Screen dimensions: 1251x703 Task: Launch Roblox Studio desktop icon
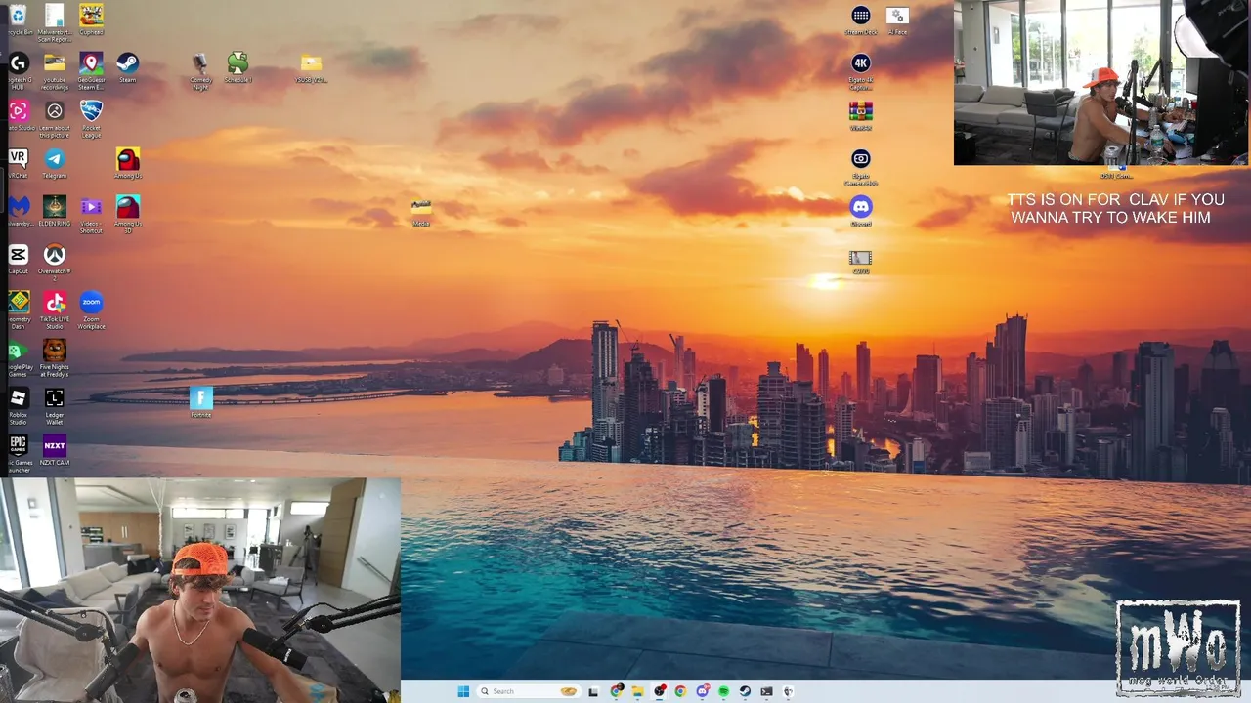coord(18,404)
